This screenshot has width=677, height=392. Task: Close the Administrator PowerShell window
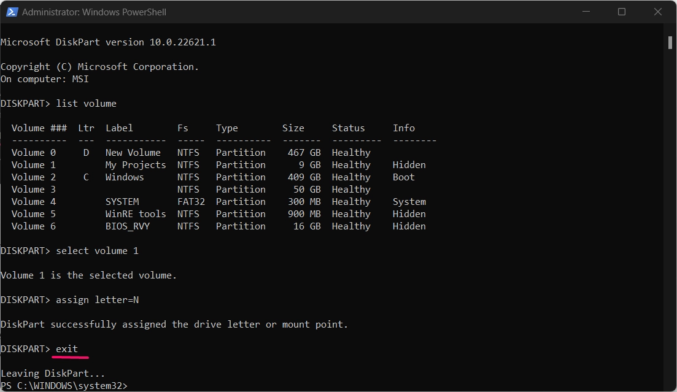click(657, 12)
